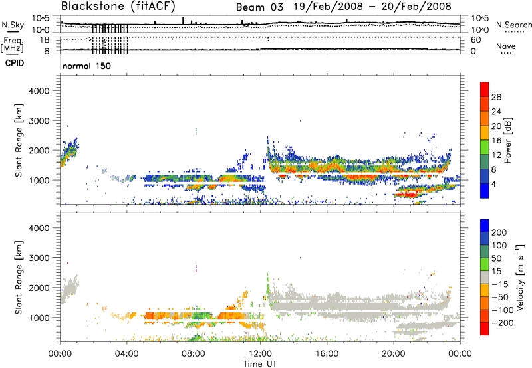Screen dimensions: 532x368
Task: Click the '4' label on the Power colorbar
Action: pyautogui.click(x=493, y=184)
